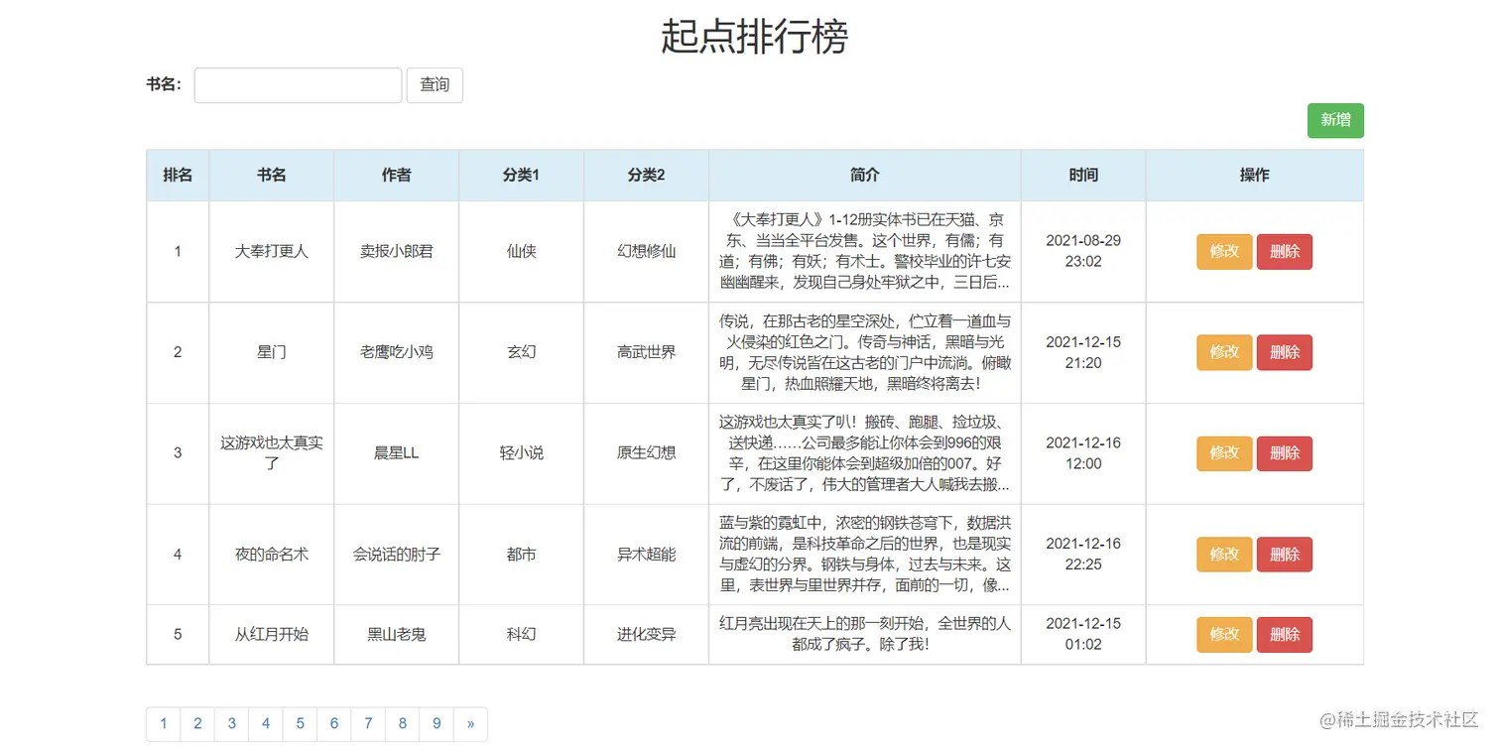Screen dimensions: 1500x751
Task: Click the timestamp 2021-12-16 12:00
Action: coord(1083,453)
